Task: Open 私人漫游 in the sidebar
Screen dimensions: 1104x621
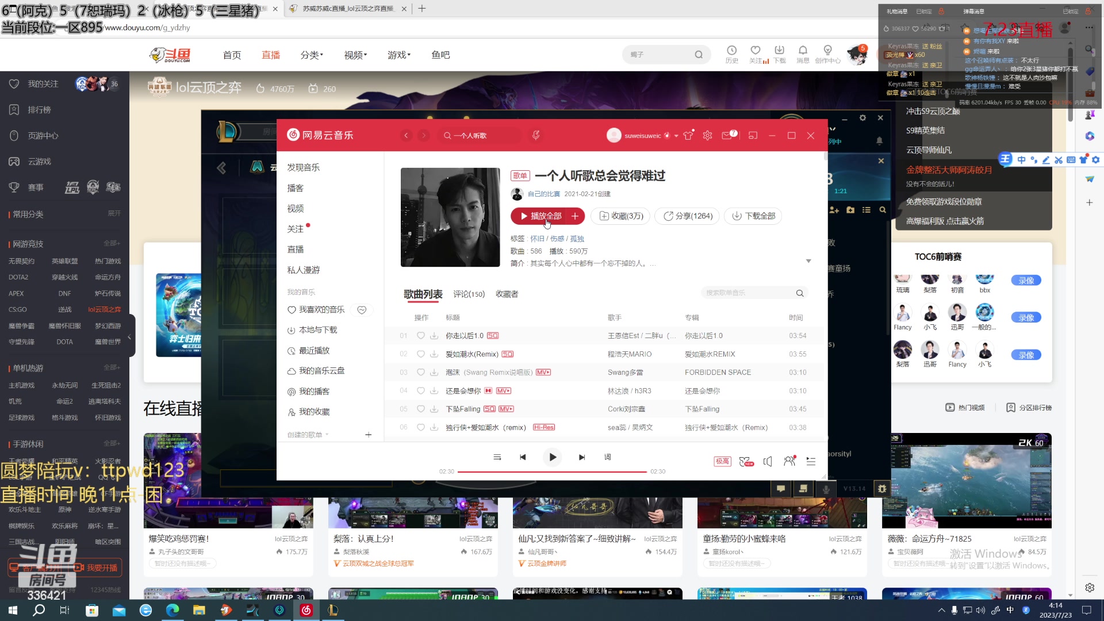Action: point(304,270)
